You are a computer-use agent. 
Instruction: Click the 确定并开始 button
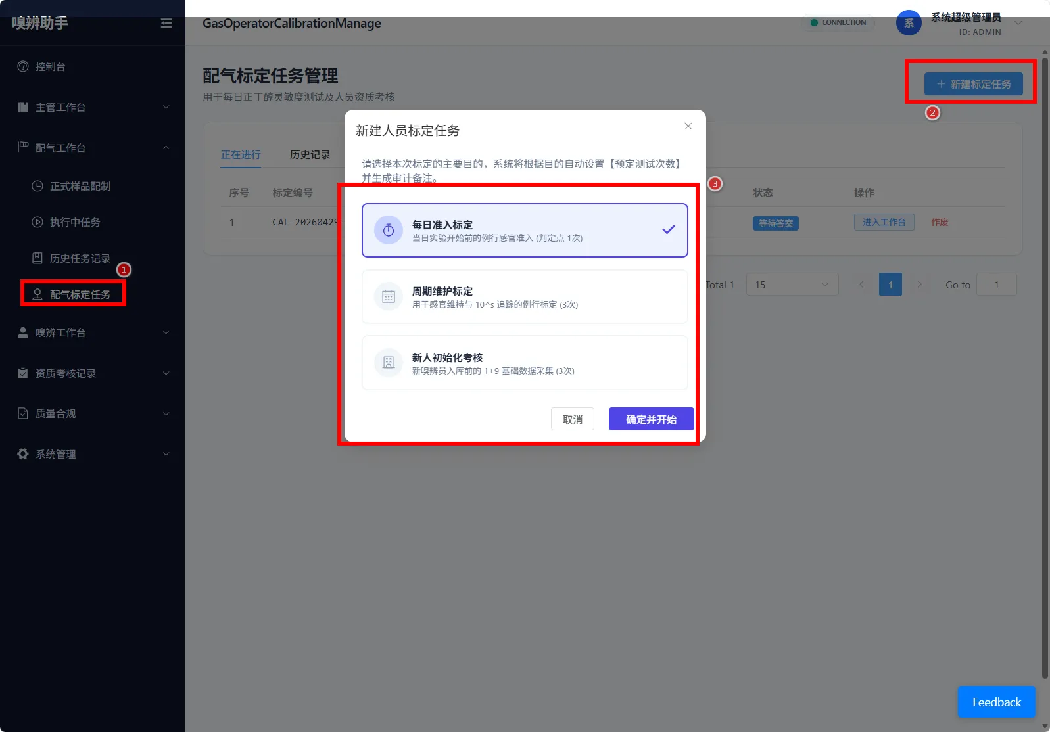click(651, 419)
